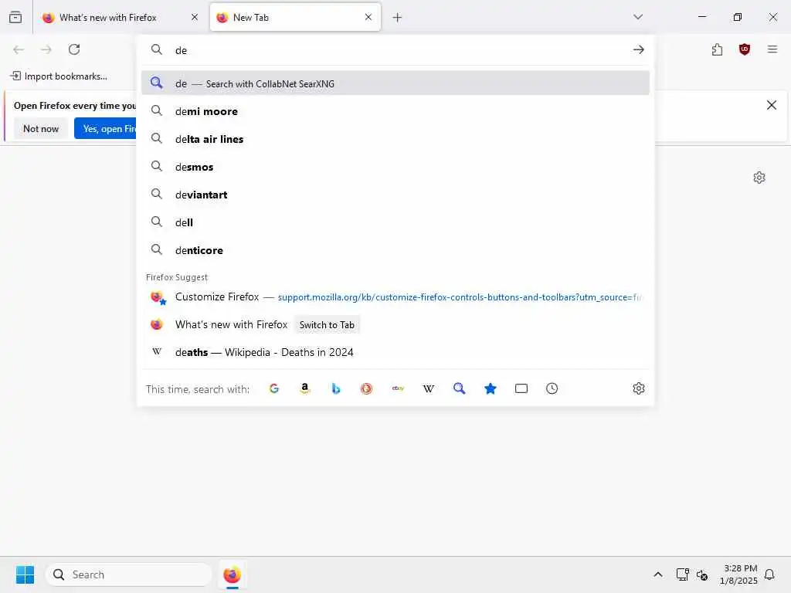This screenshot has height=593, width=791.
Task: Search open tabs with the tab icon
Action: point(521,388)
